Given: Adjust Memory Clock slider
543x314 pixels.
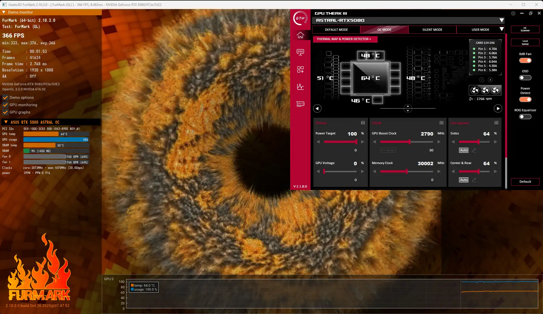Looking at the screenshot, I should coord(407,171).
